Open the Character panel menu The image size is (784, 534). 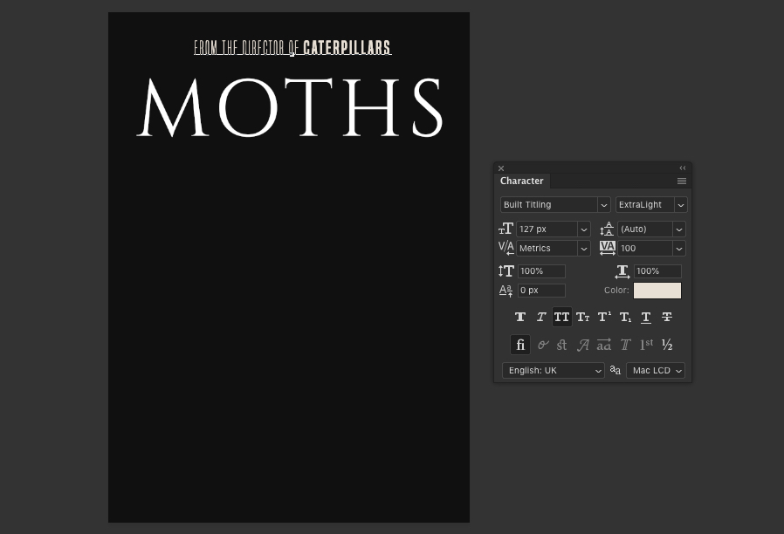coord(682,181)
